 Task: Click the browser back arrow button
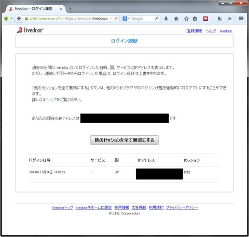click(19, 19)
